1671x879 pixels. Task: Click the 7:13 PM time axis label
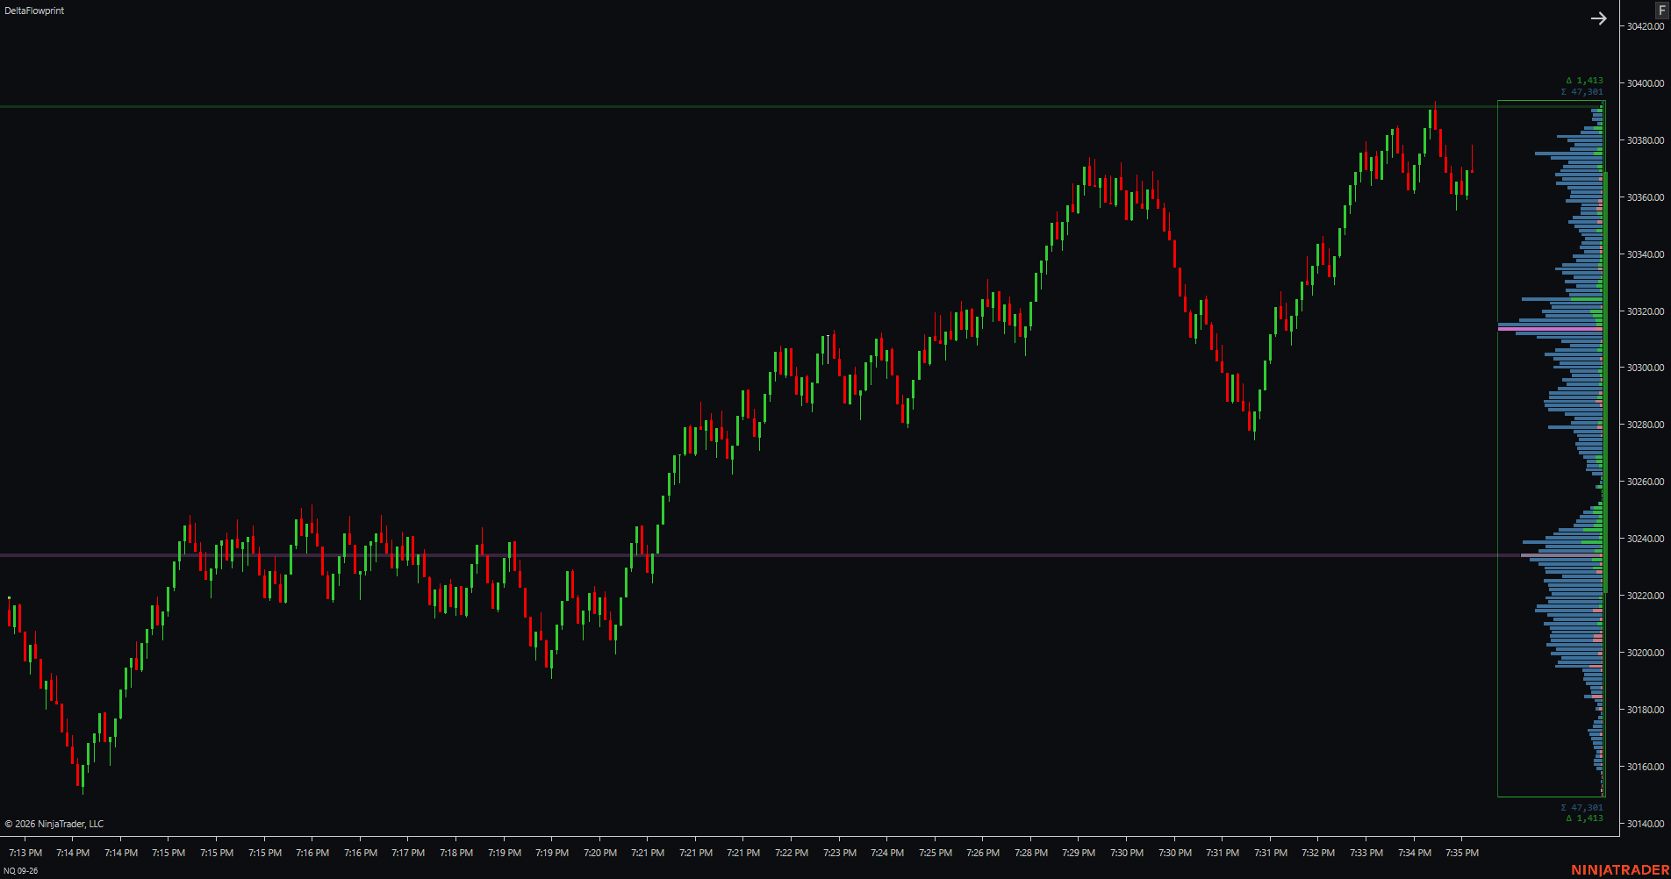[x=25, y=853]
